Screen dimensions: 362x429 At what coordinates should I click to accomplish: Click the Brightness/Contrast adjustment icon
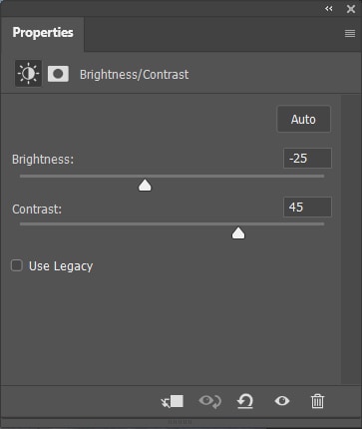click(28, 74)
